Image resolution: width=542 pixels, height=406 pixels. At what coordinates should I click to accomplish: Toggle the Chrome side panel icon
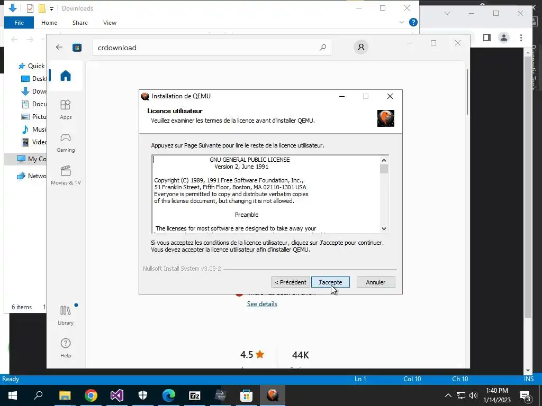coord(487,38)
